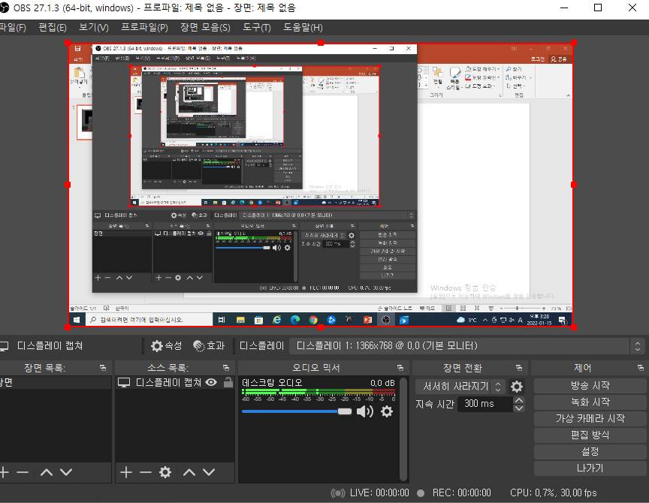Open the 디스플레이 monitor selection dropdown
This screenshot has height=503, width=649.
click(x=467, y=346)
